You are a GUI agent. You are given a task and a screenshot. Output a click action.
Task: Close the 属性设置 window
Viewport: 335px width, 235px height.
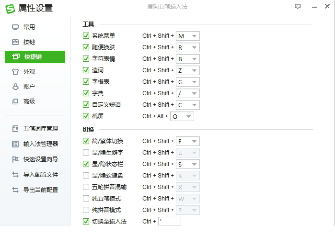click(327, 6)
